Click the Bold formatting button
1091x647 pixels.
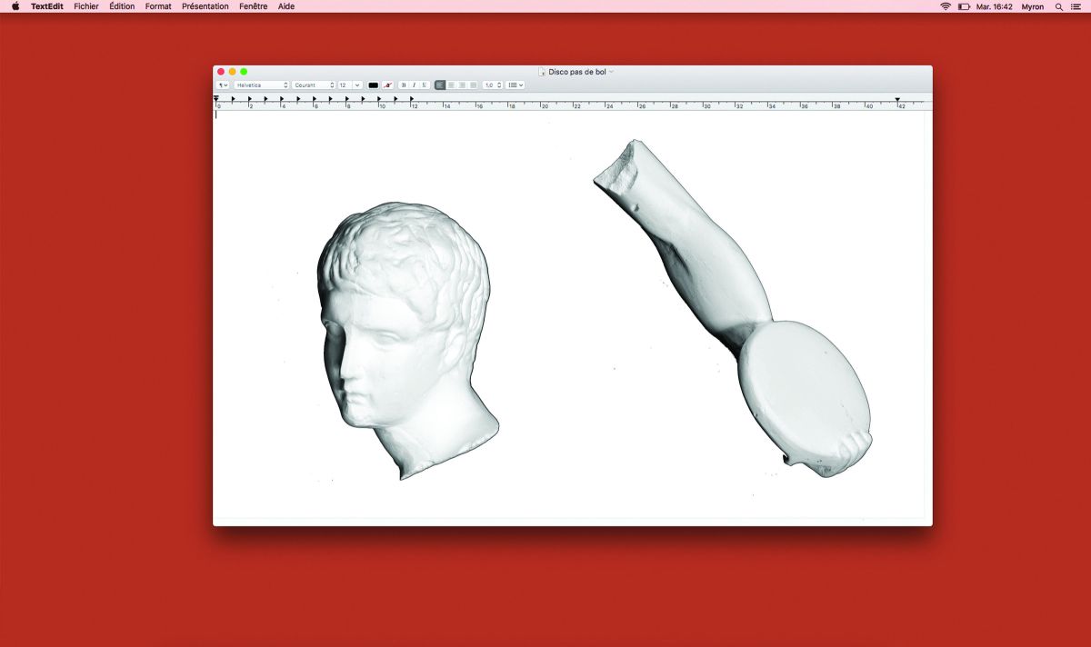[404, 85]
